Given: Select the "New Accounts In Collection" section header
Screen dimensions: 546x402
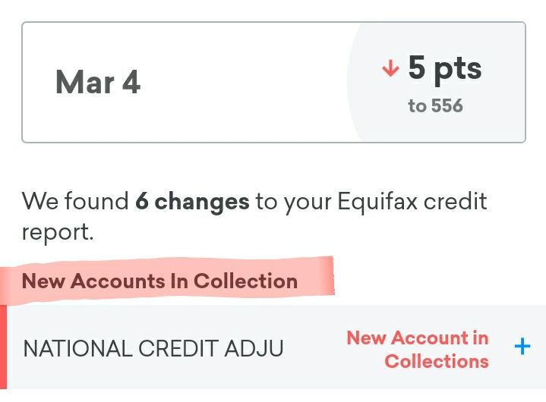Looking at the screenshot, I should coord(159,281).
